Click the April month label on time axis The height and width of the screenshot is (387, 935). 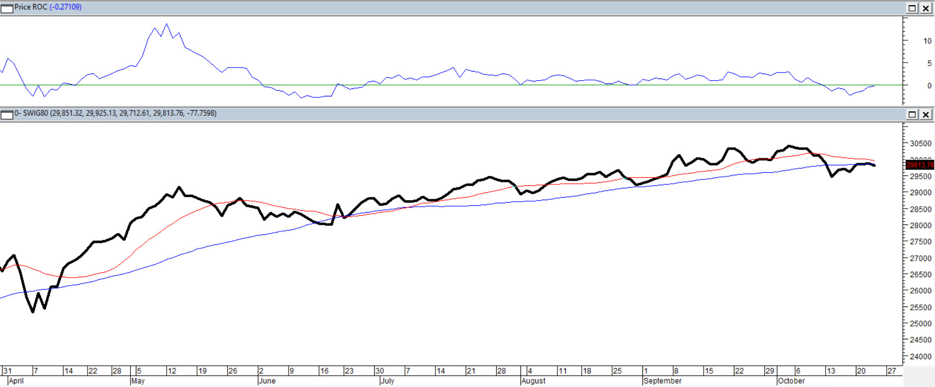click(16, 381)
